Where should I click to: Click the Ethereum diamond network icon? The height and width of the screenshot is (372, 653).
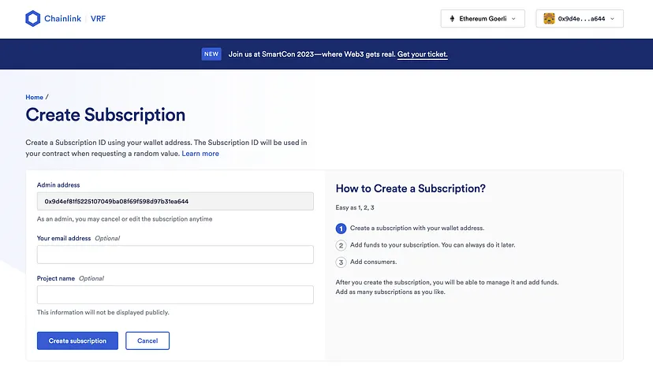(452, 19)
